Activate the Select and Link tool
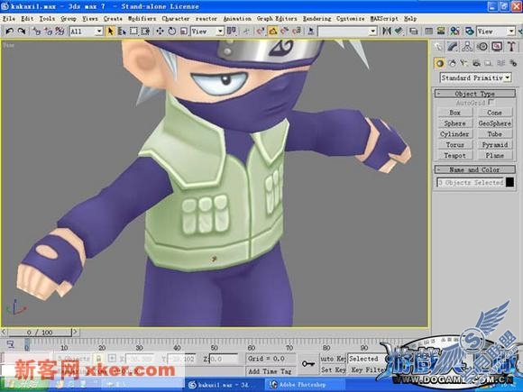This screenshot has height=392, width=523. click(x=36, y=32)
